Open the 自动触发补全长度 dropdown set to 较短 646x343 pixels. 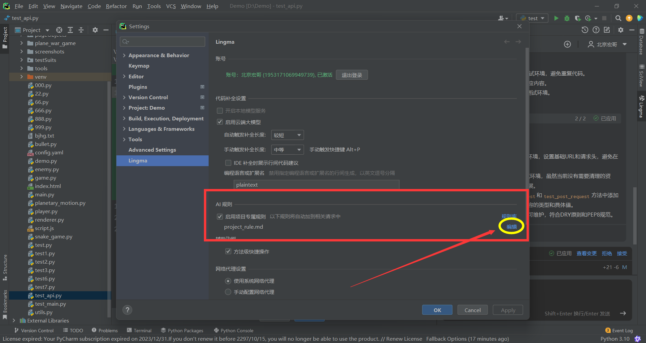coord(288,135)
